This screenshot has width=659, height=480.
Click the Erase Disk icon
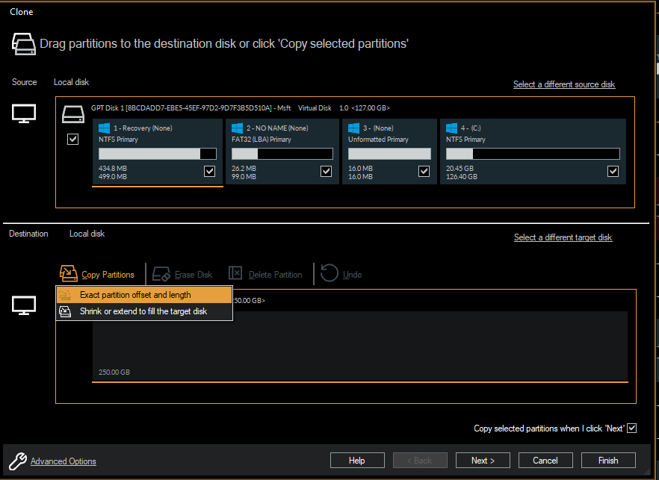[x=161, y=273]
